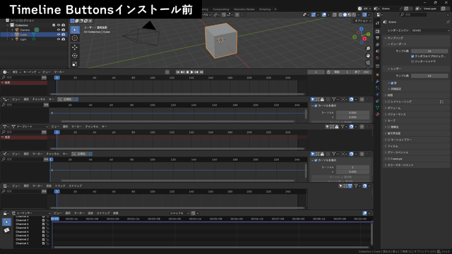Image resolution: width=452 pixels, height=254 pixels.
Task: Open the Output properties printer tab
Action: (x=377, y=38)
